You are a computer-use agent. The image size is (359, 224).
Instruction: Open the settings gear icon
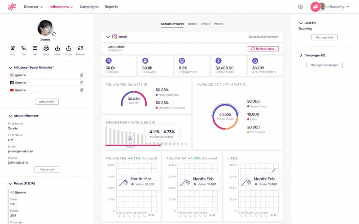point(300,7)
